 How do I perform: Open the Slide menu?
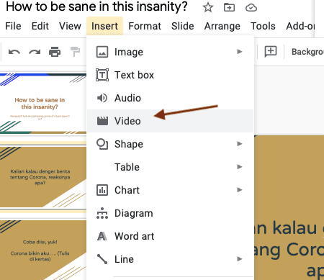(183, 26)
